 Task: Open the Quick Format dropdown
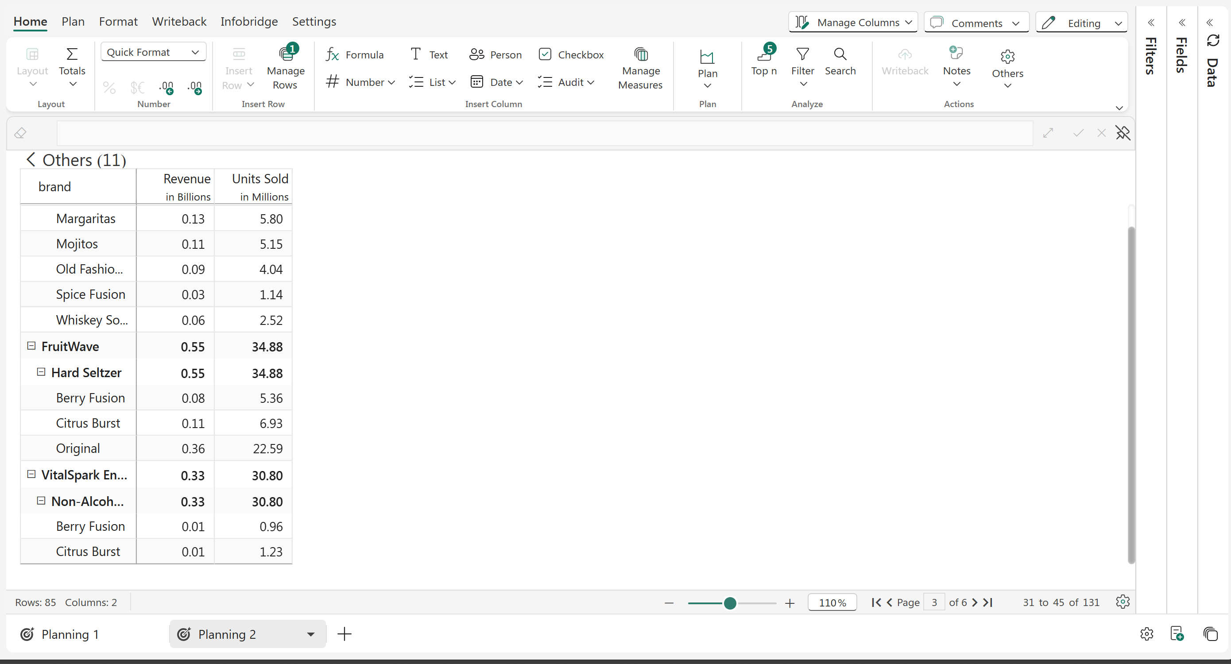click(153, 52)
